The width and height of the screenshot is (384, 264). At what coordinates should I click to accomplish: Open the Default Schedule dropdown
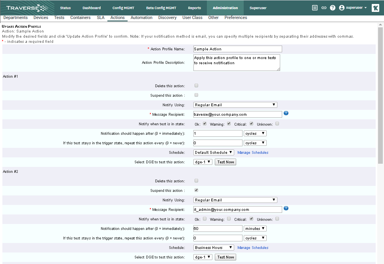[x=214, y=152]
